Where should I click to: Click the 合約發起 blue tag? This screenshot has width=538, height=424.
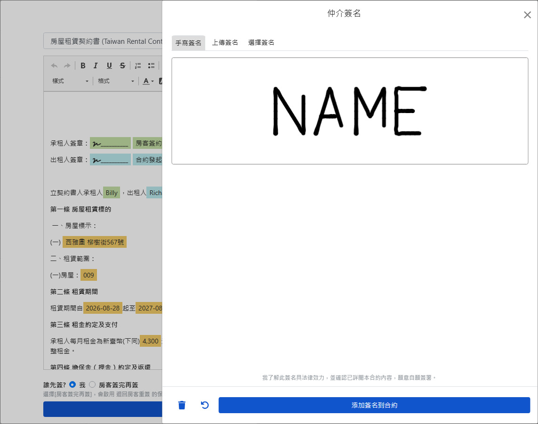[x=148, y=160]
